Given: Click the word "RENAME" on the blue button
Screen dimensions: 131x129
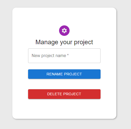Looking at the screenshot, I should pyautogui.click(x=55, y=74).
